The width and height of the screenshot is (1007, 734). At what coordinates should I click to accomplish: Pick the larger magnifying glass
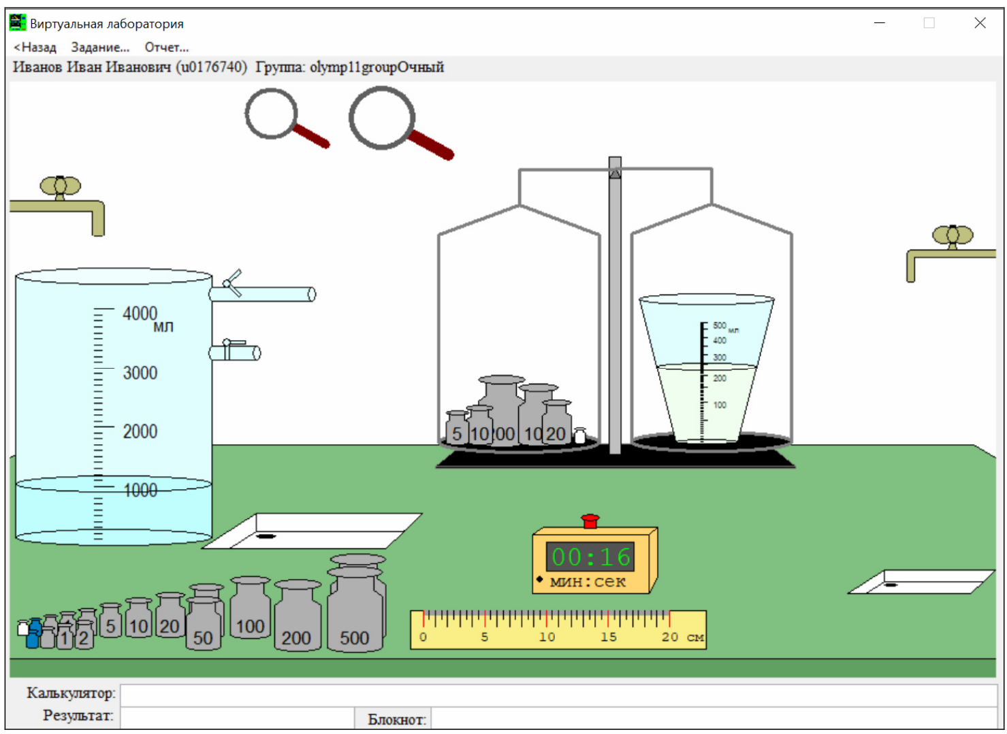(x=383, y=118)
